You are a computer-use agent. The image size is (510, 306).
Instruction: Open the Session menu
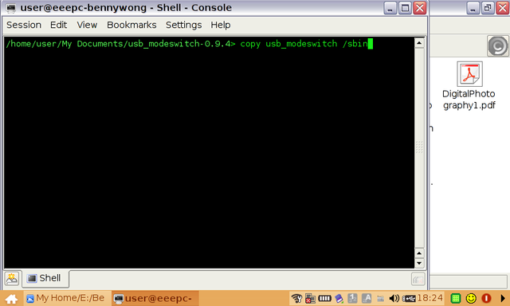(x=24, y=25)
